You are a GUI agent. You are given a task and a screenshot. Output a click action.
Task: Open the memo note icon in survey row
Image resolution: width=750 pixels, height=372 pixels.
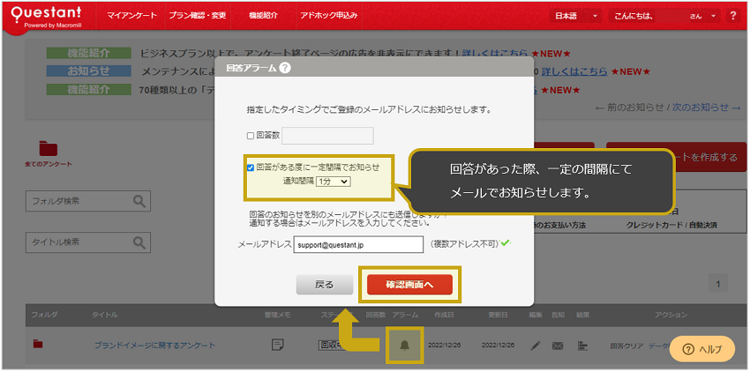[278, 345]
